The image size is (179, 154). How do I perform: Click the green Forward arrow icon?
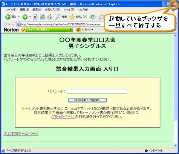(25, 17)
